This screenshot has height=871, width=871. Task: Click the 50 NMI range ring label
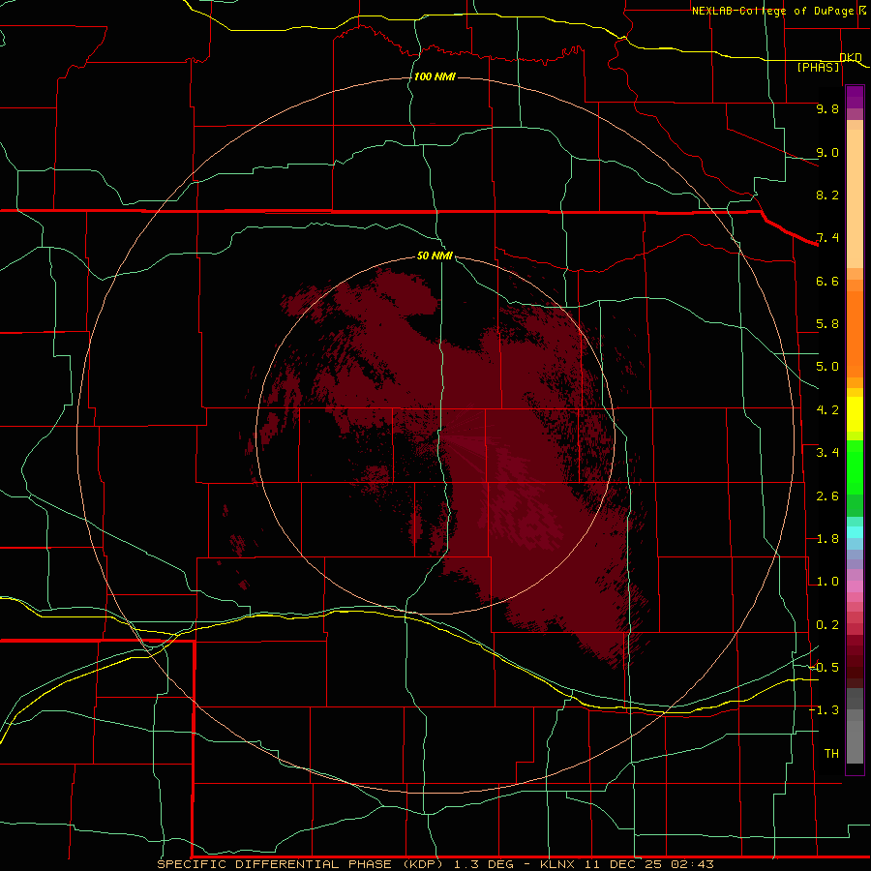(435, 255)
